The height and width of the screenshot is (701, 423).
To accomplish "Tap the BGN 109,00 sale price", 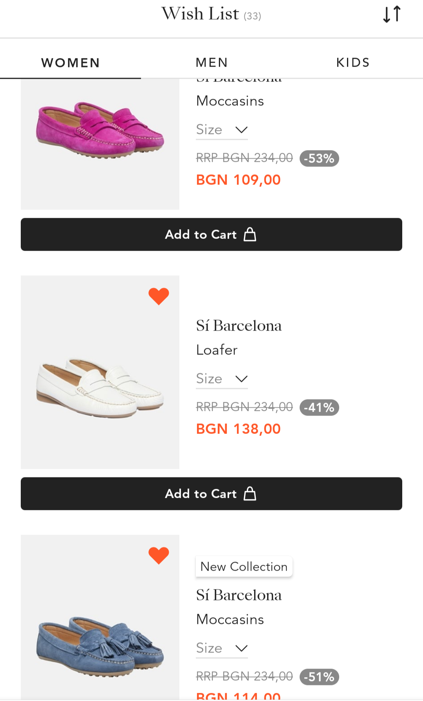I will [238, 180].
